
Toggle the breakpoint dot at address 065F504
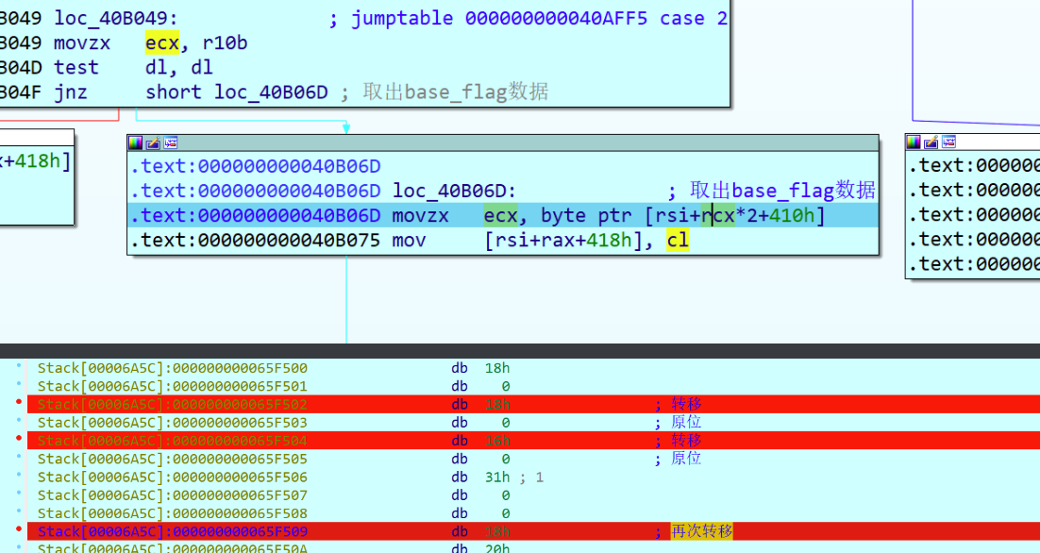point(20,441)
